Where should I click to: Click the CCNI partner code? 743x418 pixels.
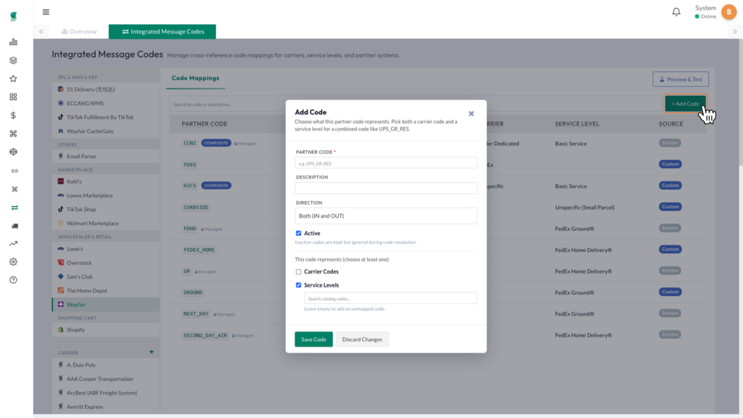pyautogui.click(x=189, y=143)
